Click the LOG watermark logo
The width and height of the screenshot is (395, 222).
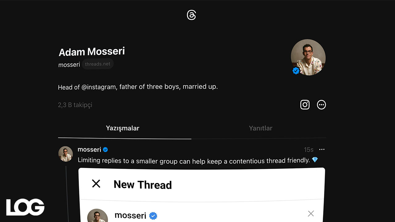coord(25,207)
